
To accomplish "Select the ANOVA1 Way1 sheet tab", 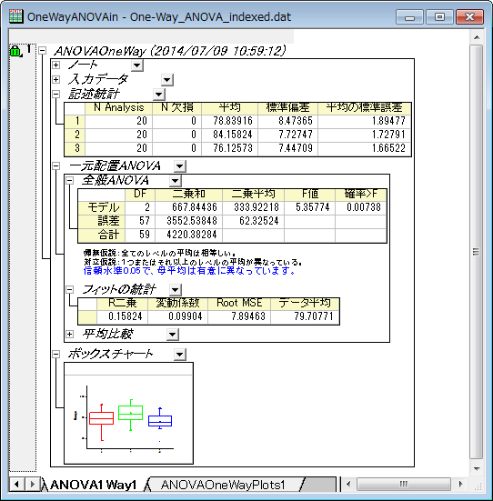I will (94, 485).
